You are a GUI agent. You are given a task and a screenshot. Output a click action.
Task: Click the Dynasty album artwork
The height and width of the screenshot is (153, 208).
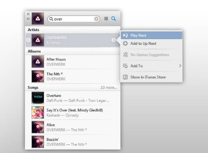tap(38, 112)
